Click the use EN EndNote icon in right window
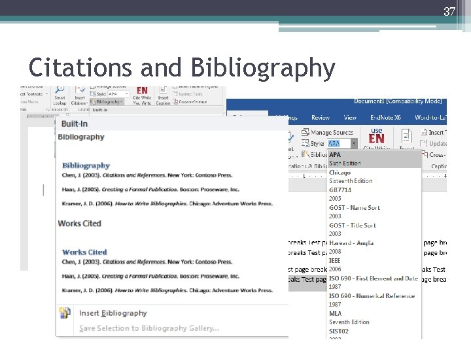The height and width of the screenshot is (353, 471). tap(376, 136)
